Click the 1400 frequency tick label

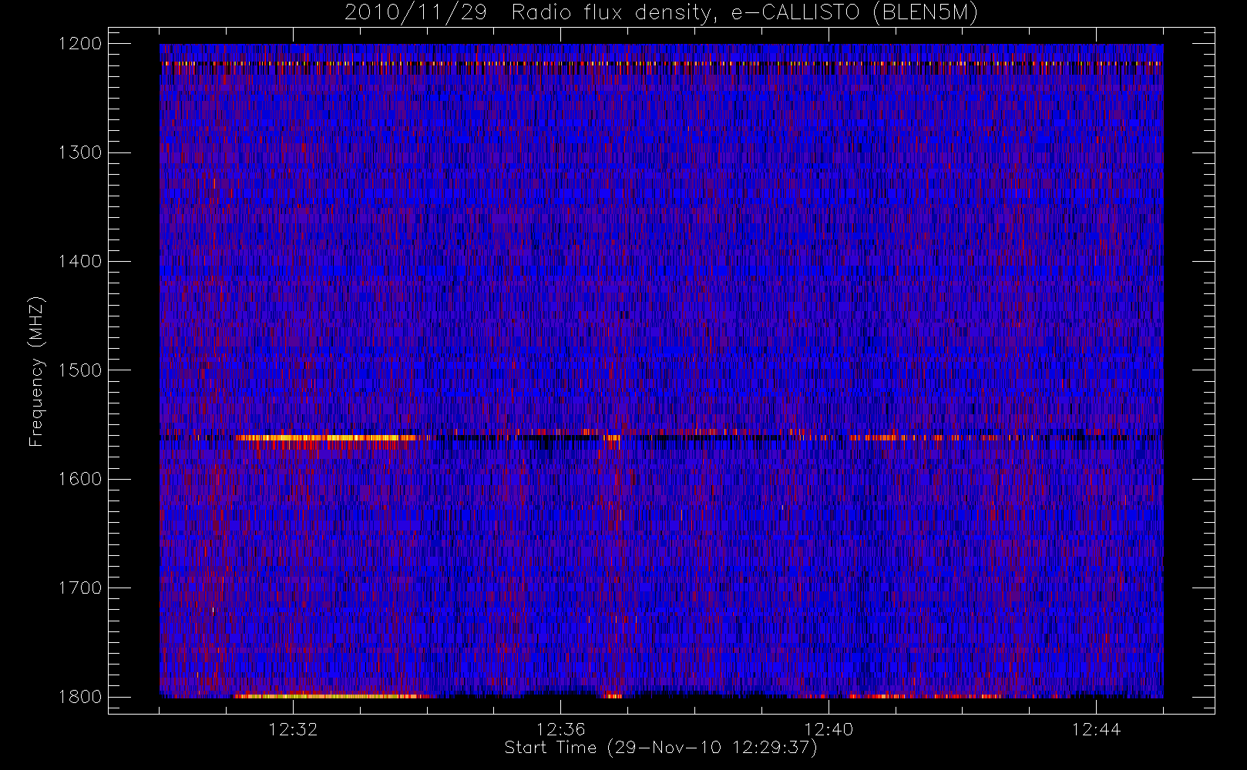(80, 262)
